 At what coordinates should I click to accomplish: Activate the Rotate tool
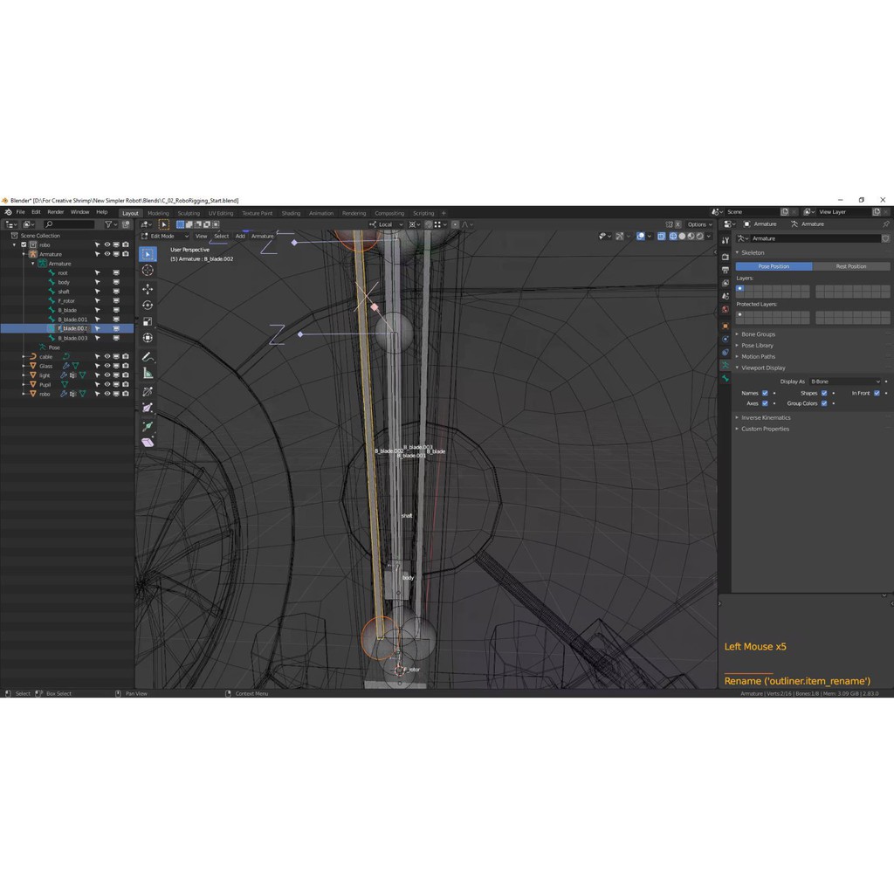[148, 305]
